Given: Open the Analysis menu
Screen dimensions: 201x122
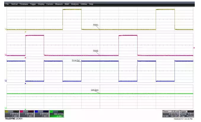Looking at the screenshot, I should [x=75, y=4].
